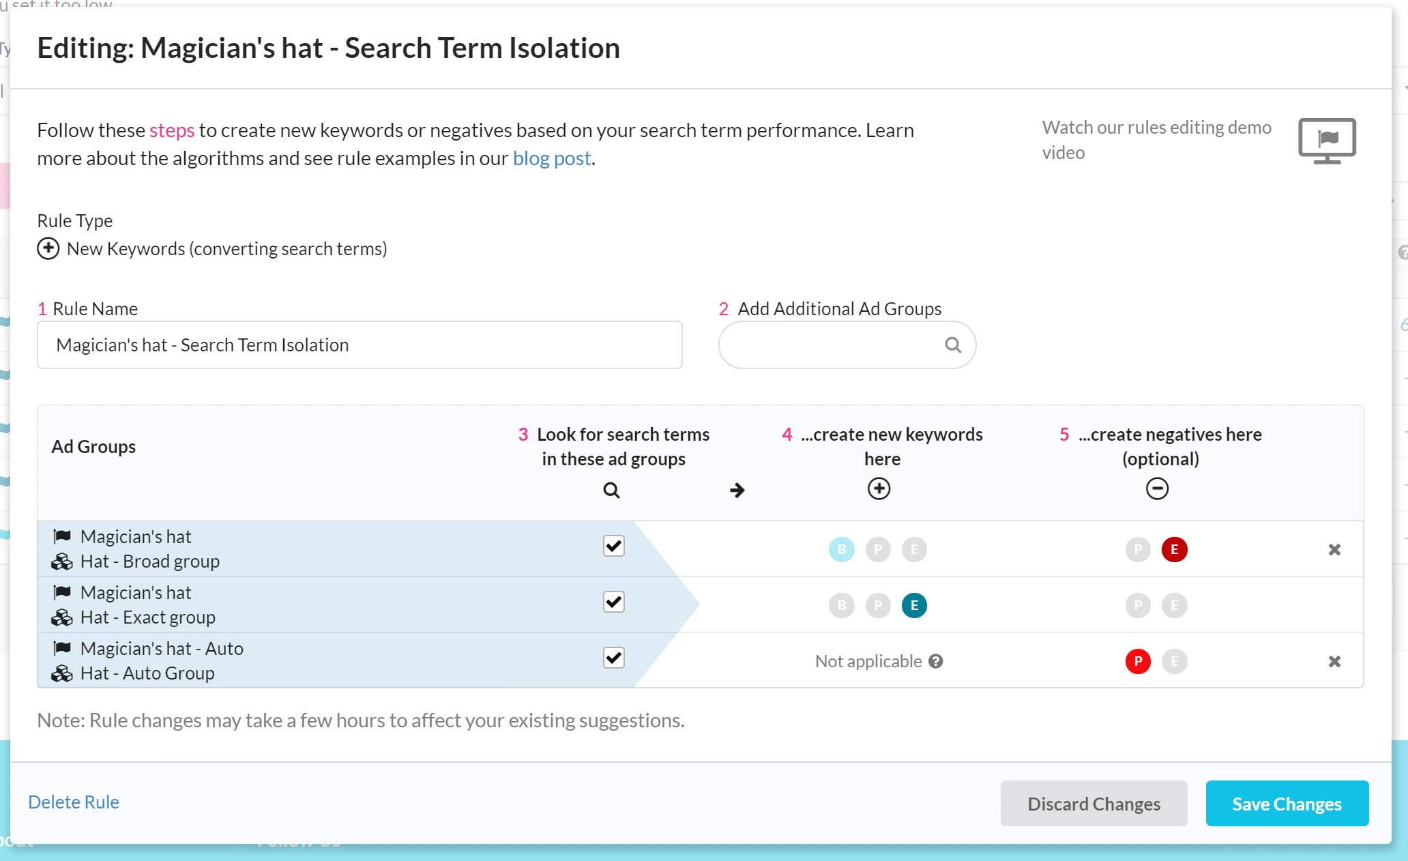This screenshot has height=861, width=1408.
Task: Click the Broad match type icon for Hat - Broad group
Action: point(842,548)
